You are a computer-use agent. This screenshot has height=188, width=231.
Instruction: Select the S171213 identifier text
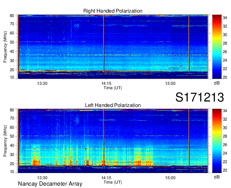pyautogui.click(x=200, y=97)
